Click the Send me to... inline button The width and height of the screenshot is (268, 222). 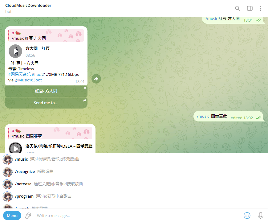click(46, 103)
